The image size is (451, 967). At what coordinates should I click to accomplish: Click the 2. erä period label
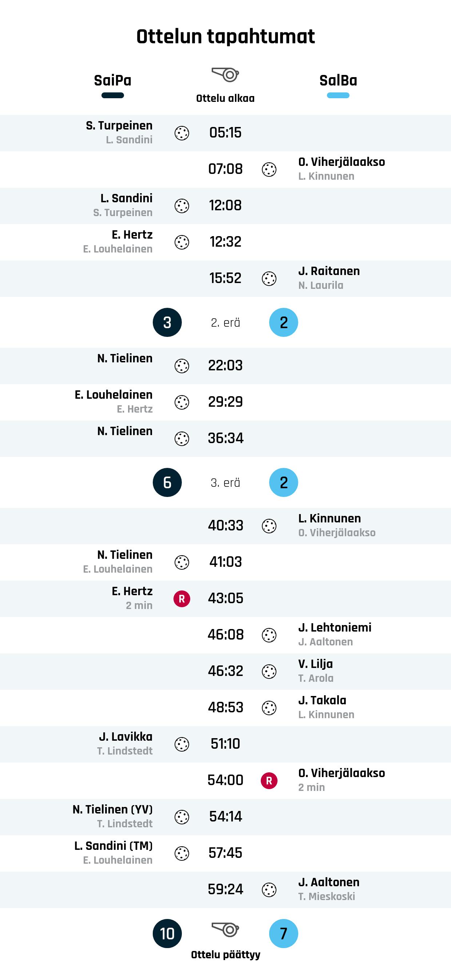[x=225, y=322]
